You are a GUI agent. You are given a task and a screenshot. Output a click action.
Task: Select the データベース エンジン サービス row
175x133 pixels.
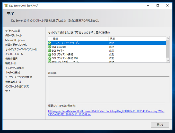pos(107,43)
